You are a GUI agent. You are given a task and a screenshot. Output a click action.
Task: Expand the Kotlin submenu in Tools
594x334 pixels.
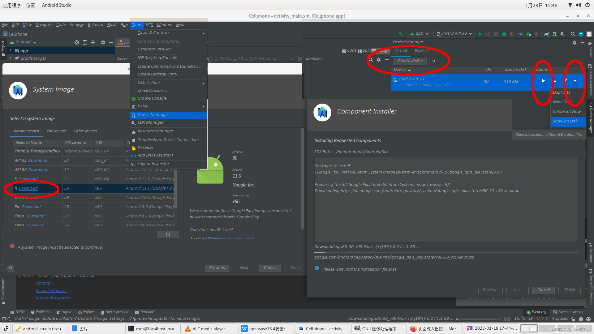[x=168, y=106]
